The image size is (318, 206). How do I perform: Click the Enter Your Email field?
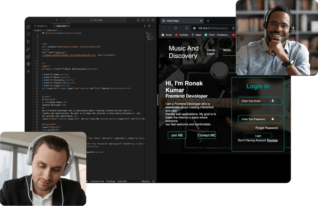[260, 101]
